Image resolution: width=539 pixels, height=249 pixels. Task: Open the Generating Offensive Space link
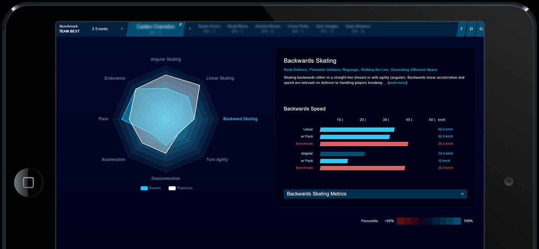tap(413, 69)
